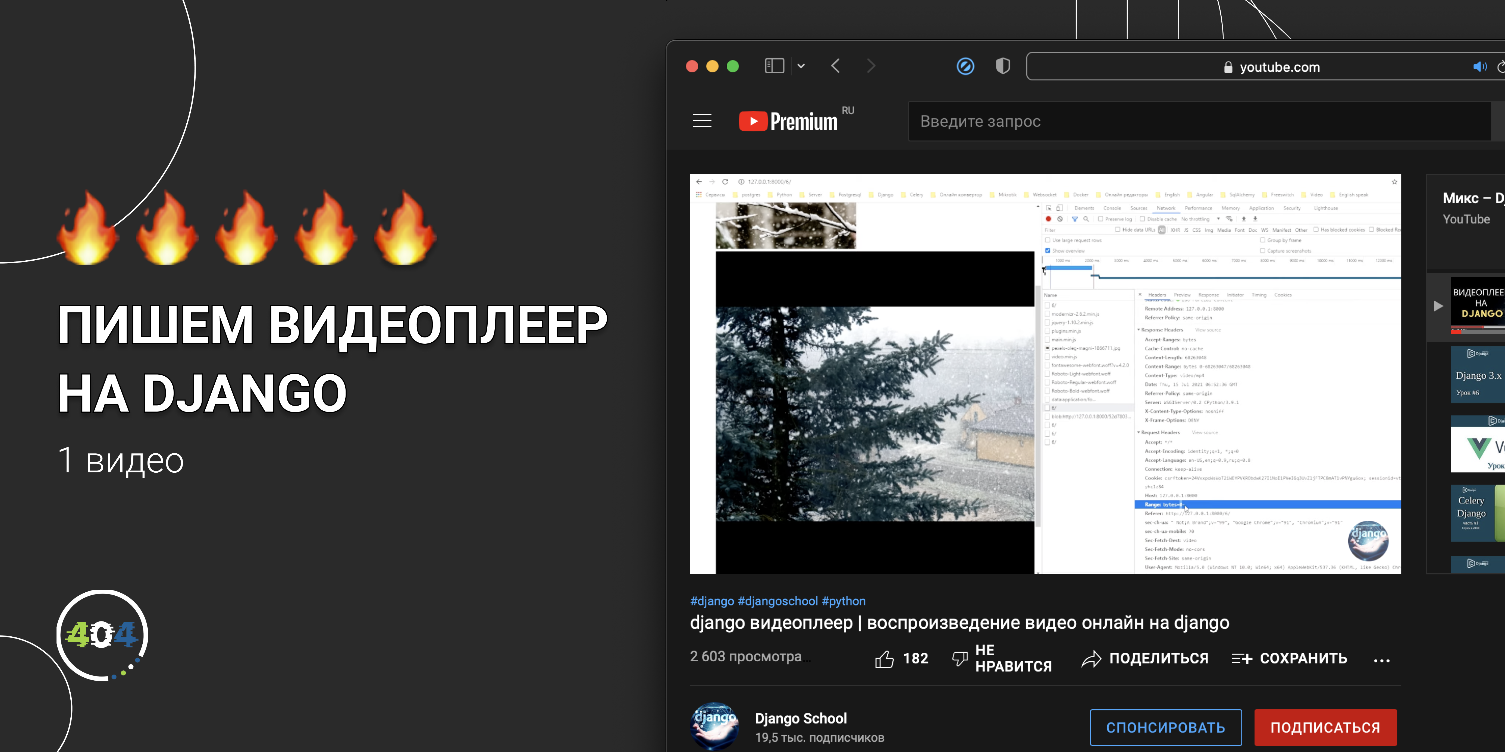Click the red ПОДПИСАТЬСЯ button

point(1325,728)
